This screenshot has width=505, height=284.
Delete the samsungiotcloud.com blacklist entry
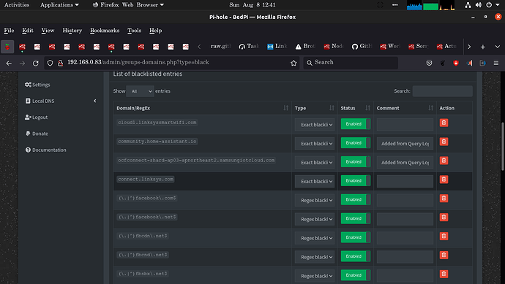click(444, 161)
